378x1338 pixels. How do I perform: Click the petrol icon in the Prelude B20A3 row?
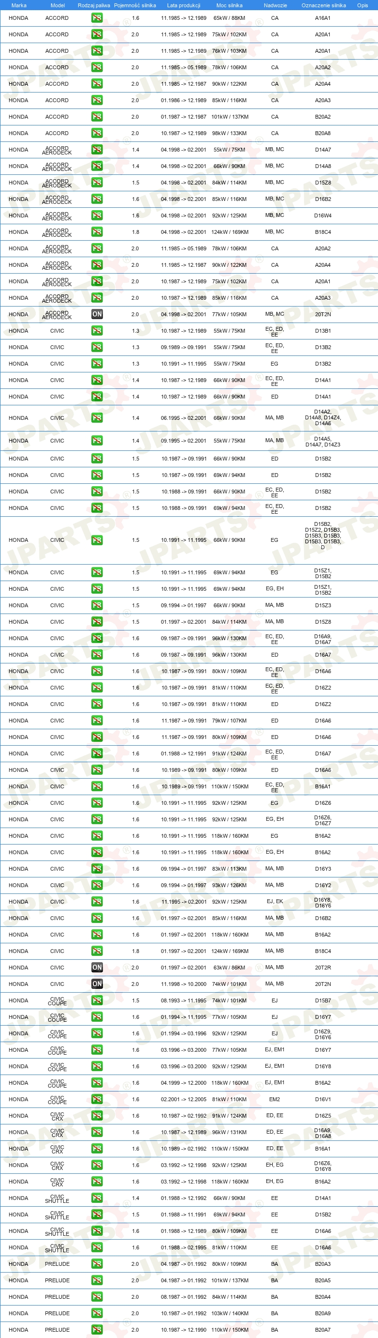(x=97, y=1264)
